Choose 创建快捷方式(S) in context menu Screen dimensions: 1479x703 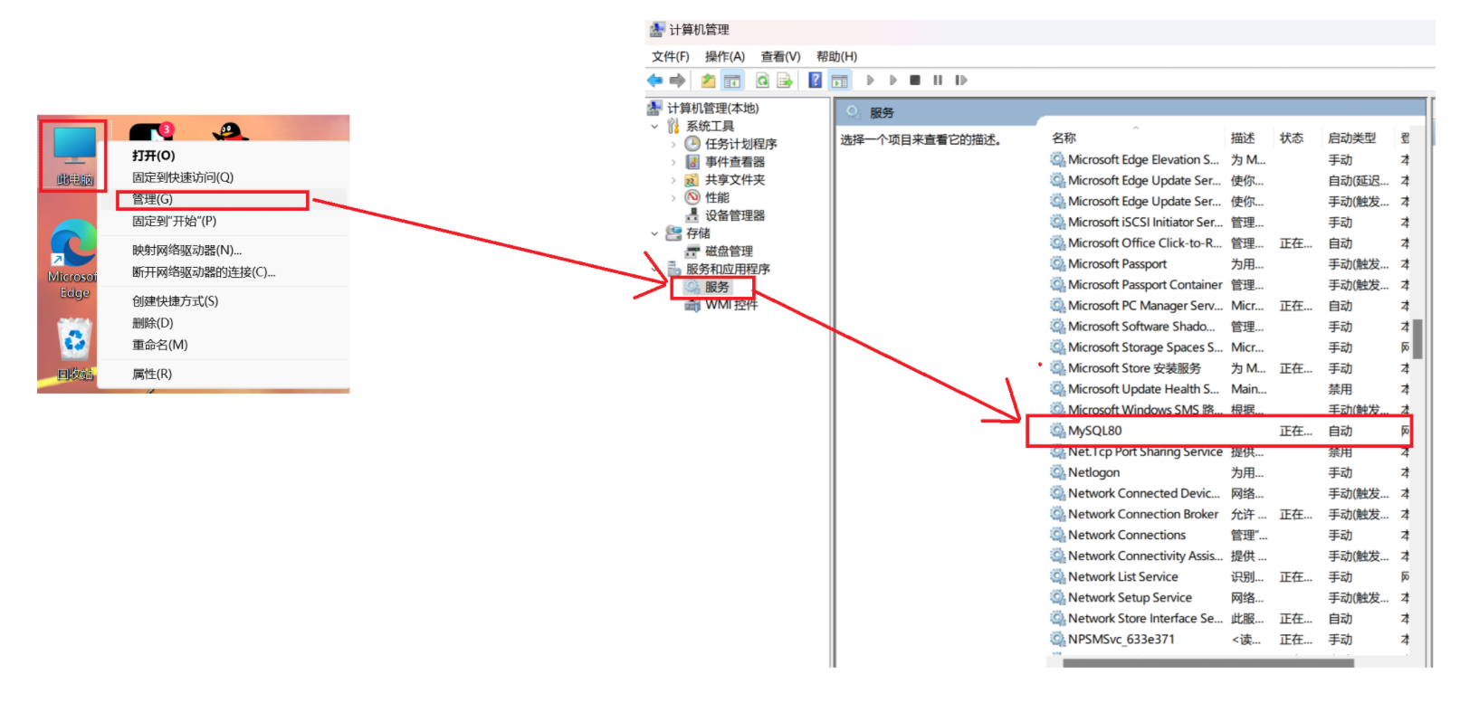click(222, 301)
